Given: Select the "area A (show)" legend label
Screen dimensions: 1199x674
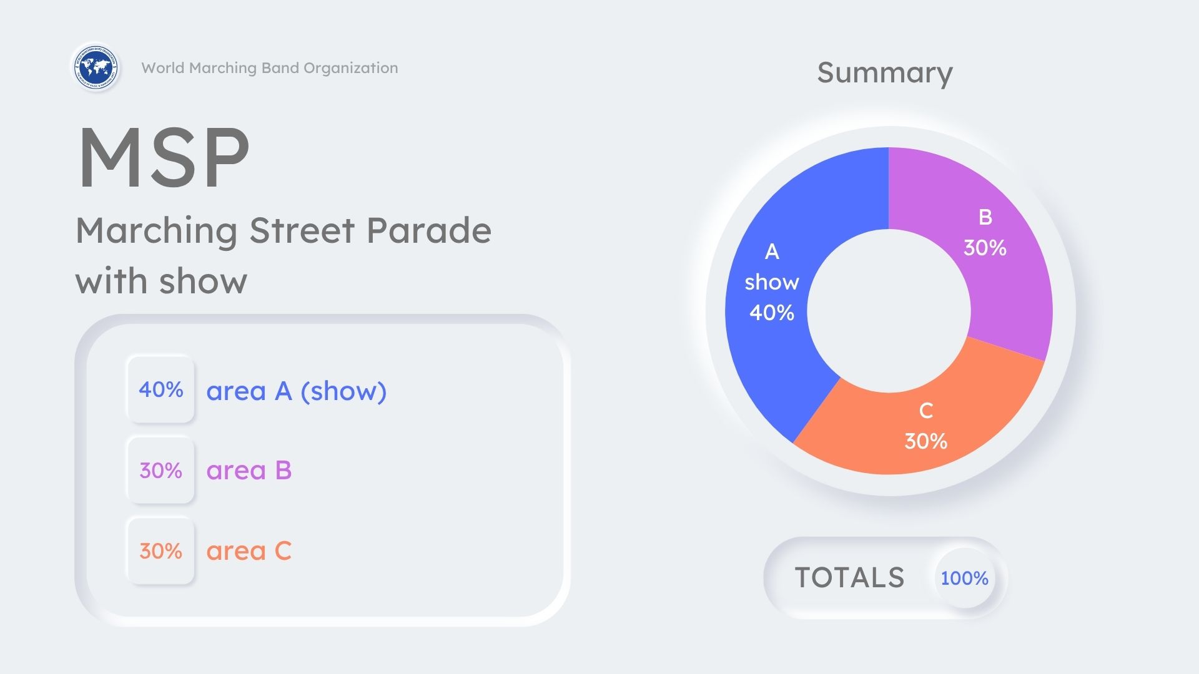Looking at the screenshot, I should (297, 391).
